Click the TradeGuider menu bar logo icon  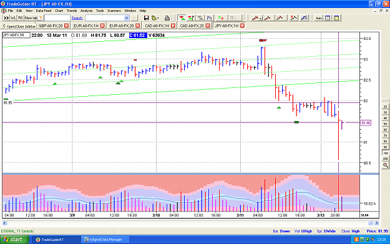tap(4, 11)
